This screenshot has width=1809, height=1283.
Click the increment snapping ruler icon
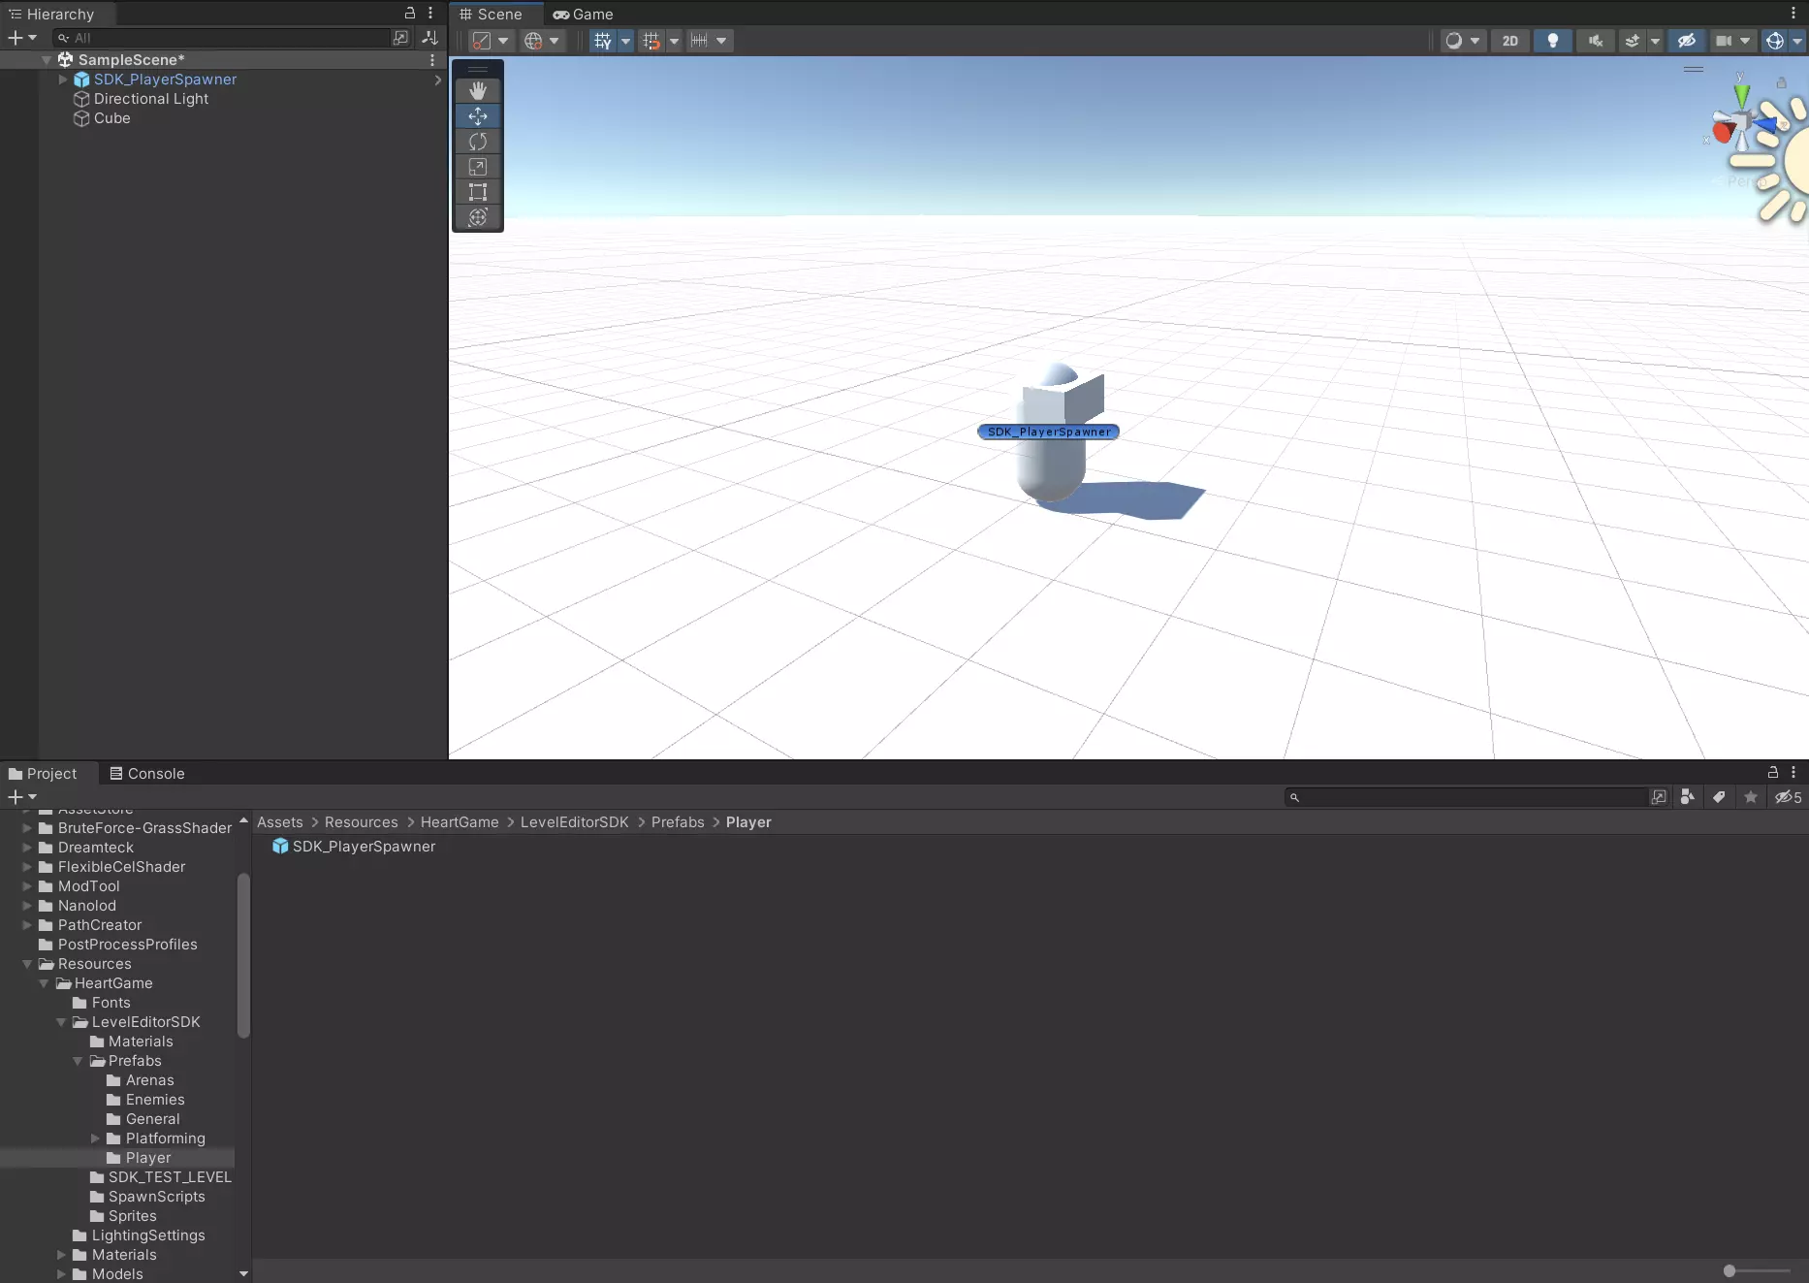coord(699,41)
